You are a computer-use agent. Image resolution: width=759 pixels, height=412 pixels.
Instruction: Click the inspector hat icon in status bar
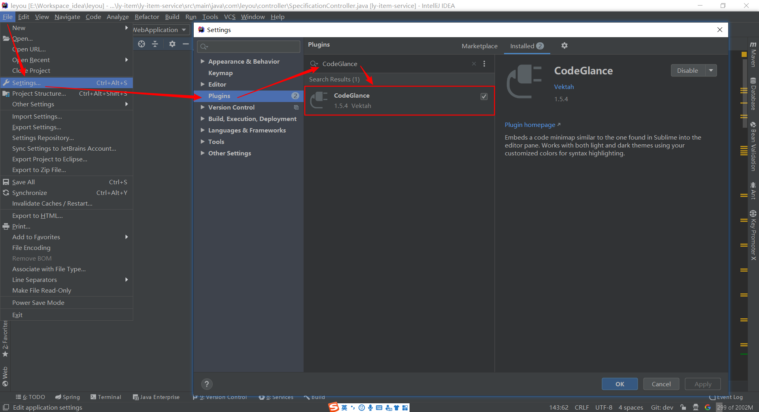pyautogui.click(x=696, y=407)
